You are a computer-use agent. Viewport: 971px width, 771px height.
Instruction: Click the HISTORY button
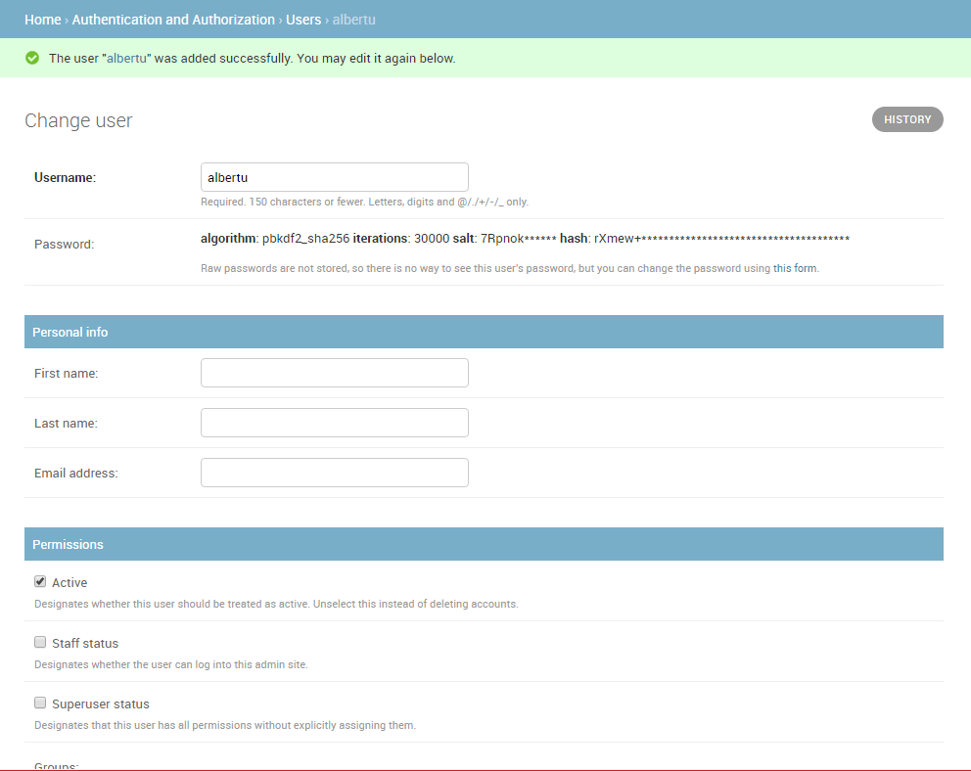coord(906,118)
